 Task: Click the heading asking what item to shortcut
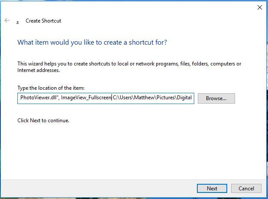pos(92,42)
